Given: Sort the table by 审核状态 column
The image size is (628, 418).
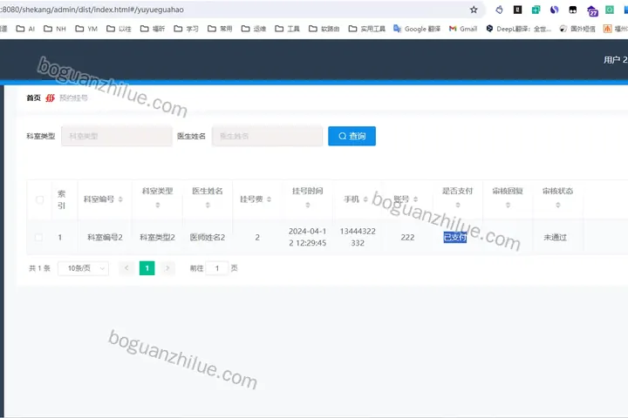Looking at the screenshot, I should 558,205.
